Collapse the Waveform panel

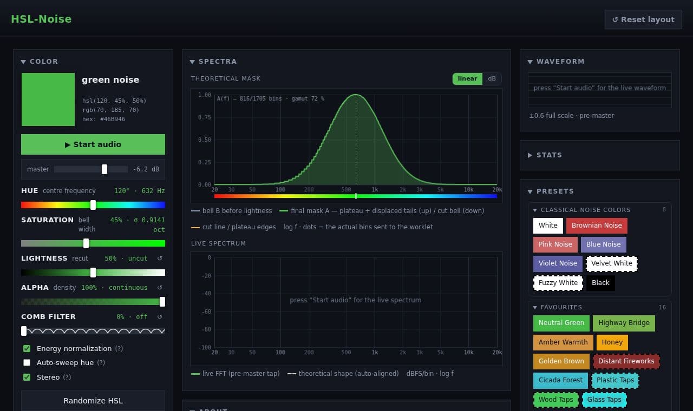(530, 62)
